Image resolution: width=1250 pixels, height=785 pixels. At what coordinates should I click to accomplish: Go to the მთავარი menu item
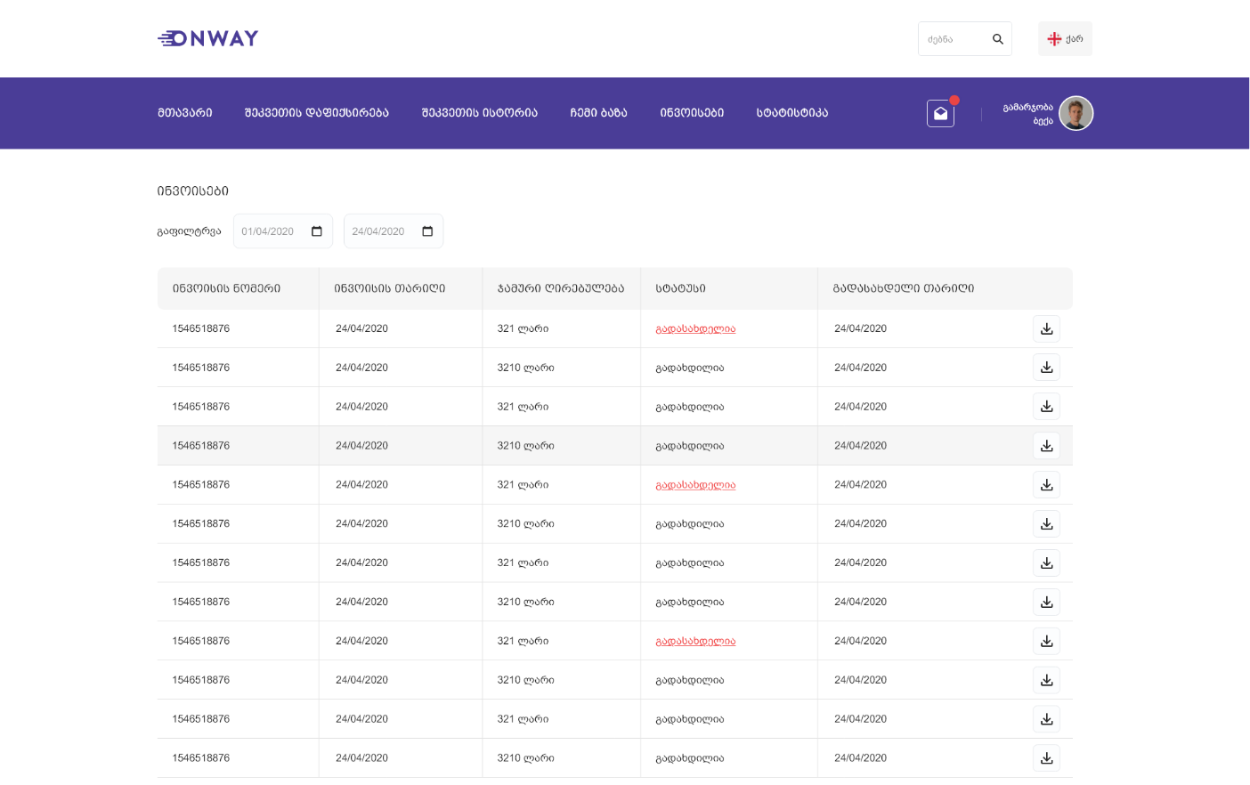(x=184, y=113)
